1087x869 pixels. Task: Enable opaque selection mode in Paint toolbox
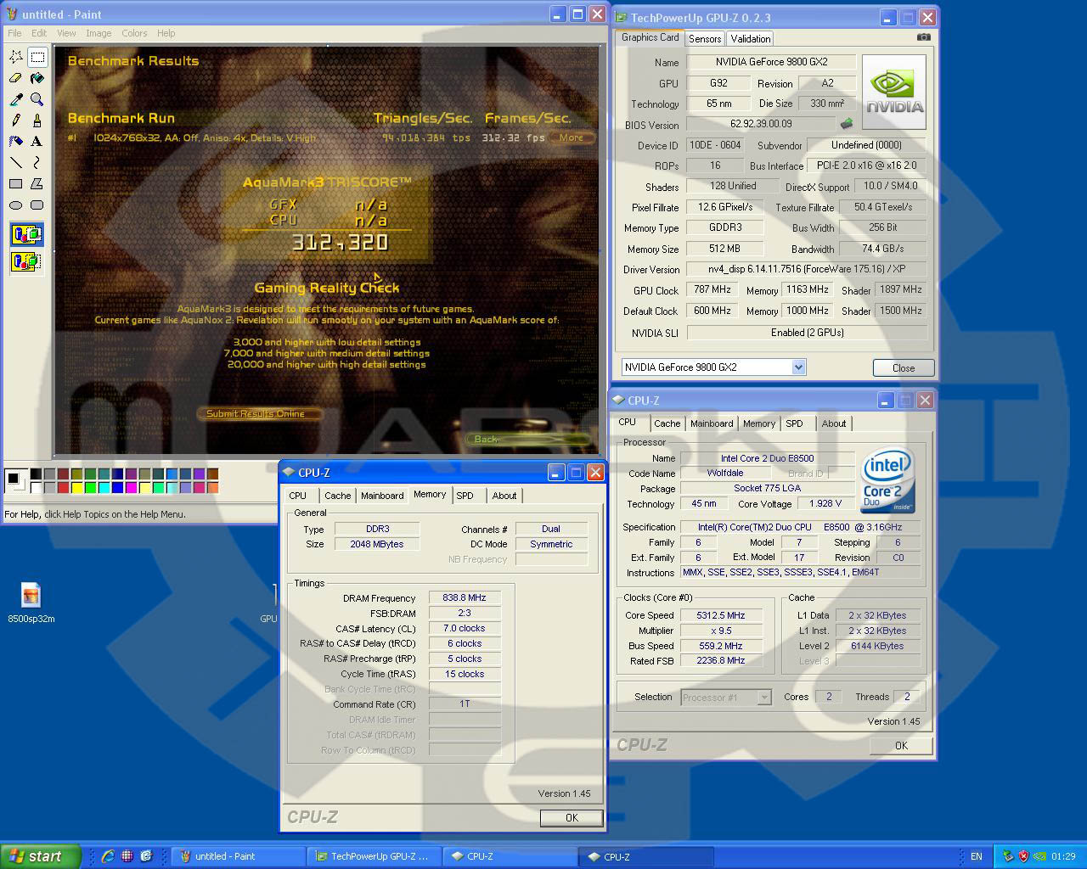26,235
